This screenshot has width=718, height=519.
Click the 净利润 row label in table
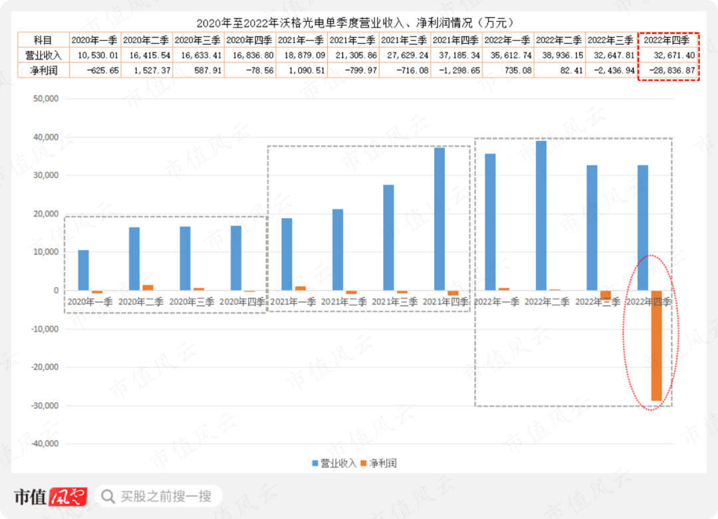point(43,70)
